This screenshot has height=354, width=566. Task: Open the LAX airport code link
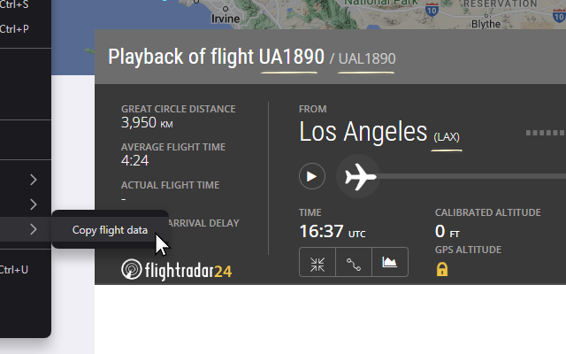pos(447,136)
